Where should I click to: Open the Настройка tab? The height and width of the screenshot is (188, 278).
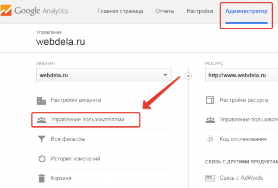tap(200, 11)
